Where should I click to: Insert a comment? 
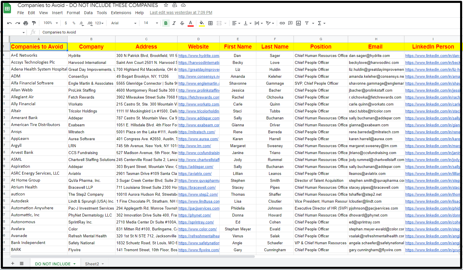coord(290,23)
